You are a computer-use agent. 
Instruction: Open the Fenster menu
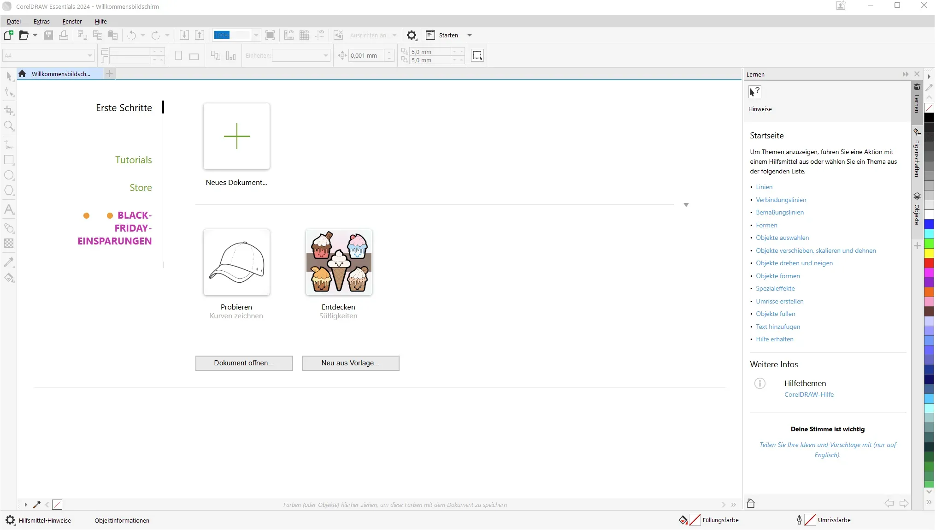coord(72,21)
